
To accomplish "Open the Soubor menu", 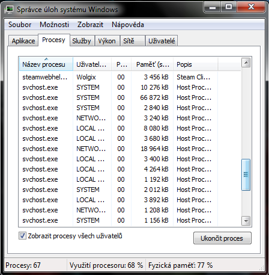I will coord(20,25).
